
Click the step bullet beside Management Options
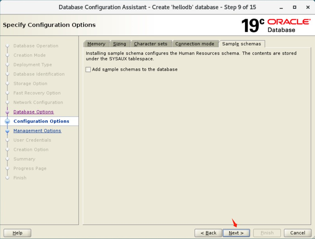coord(8,131)
